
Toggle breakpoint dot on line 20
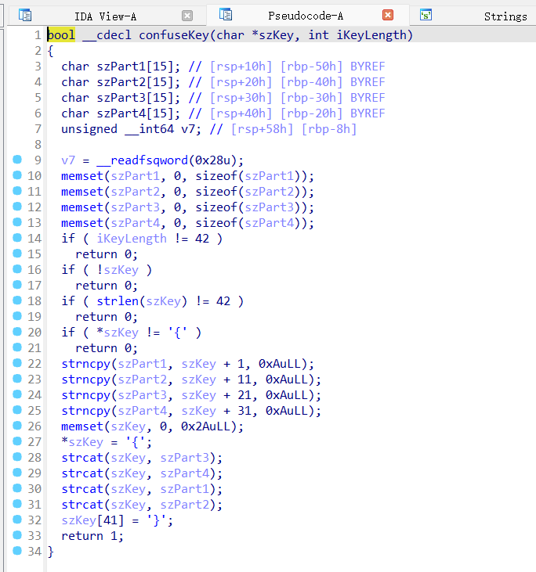click(x=17, y=332)
